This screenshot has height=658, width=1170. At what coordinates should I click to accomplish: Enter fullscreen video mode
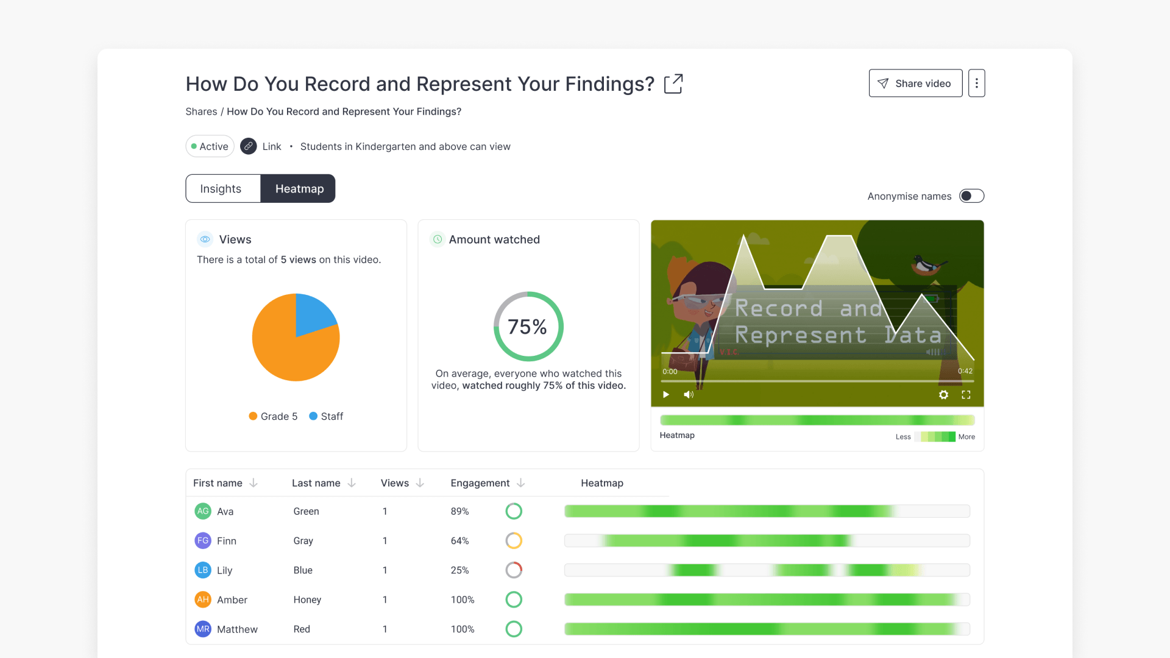click(966, 395)
